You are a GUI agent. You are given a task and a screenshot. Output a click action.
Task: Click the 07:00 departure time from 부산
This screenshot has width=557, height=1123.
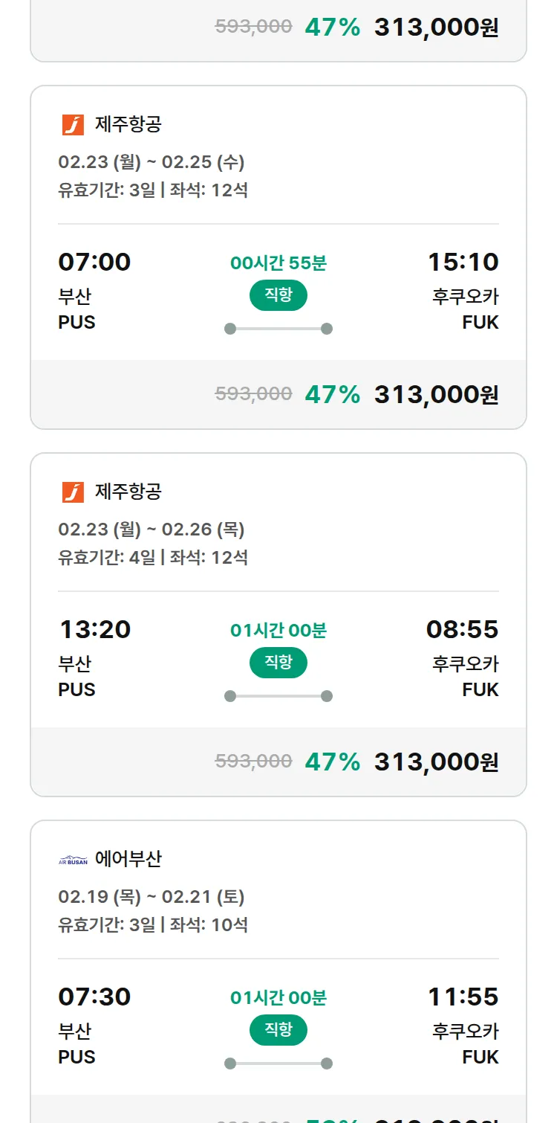tap(94, 262)
